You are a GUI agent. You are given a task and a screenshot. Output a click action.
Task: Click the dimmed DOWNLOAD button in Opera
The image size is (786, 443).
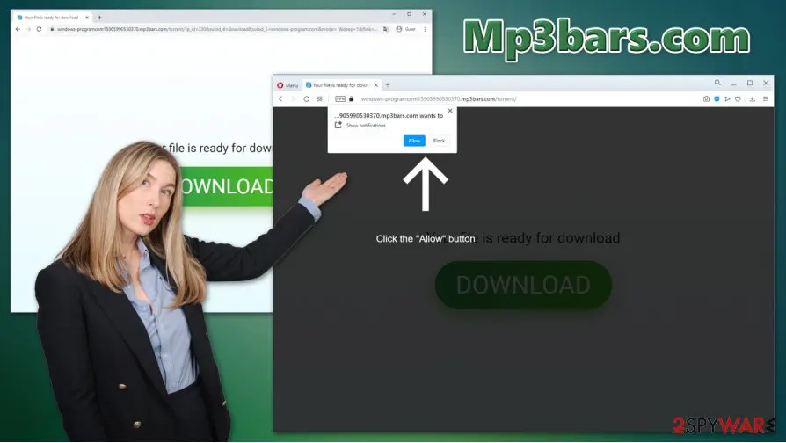pos(523,285)
